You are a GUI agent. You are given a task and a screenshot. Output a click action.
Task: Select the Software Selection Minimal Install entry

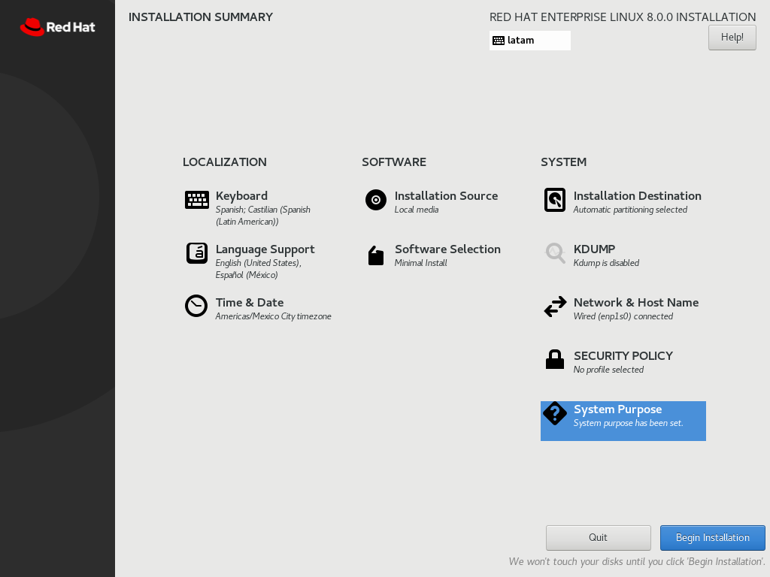(x=421, y=263)
